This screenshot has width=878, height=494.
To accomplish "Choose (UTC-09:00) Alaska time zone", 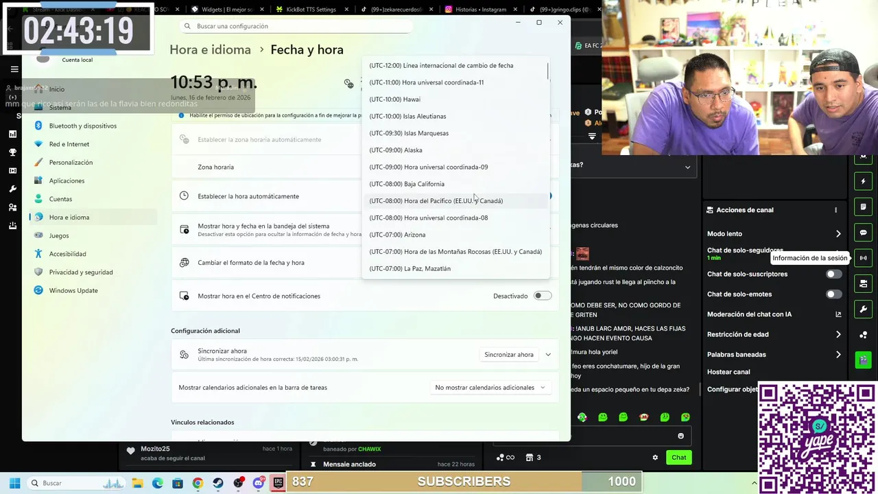I will (455, 150).
